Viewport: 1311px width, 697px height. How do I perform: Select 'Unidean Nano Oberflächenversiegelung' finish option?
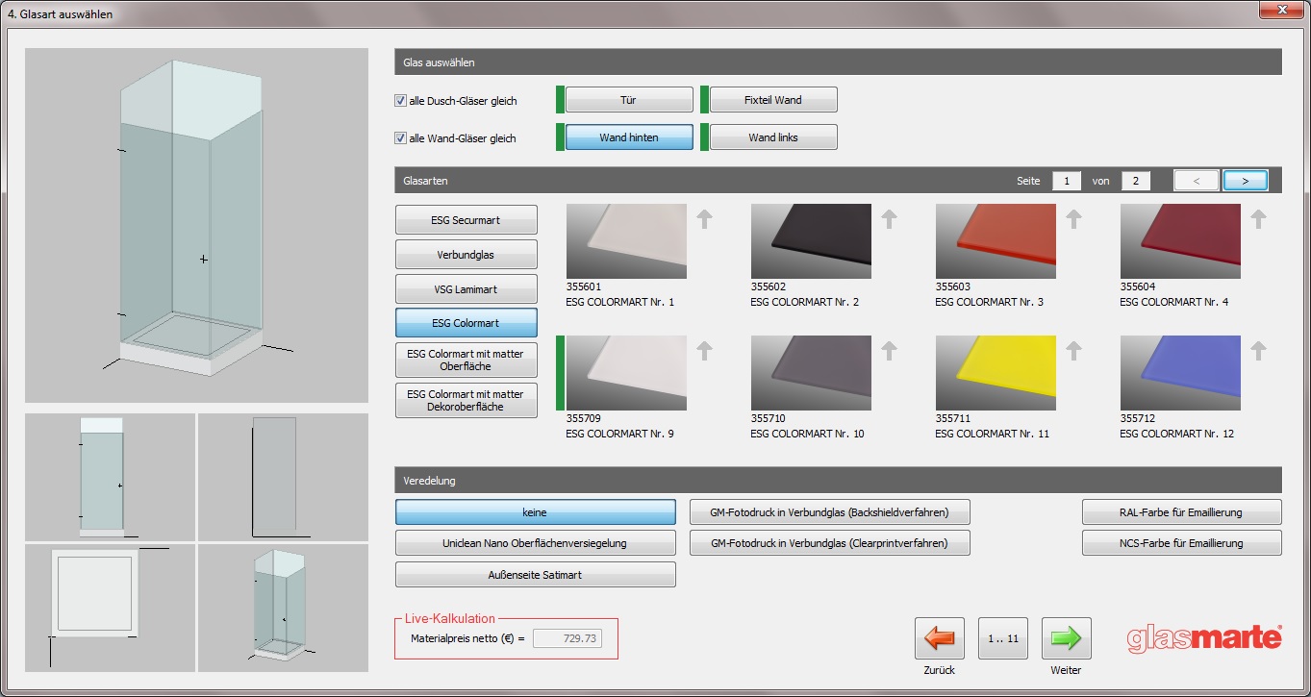click(x=535, y=543)
